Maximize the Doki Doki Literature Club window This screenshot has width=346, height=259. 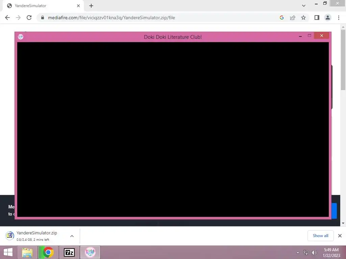click(310, 35)
